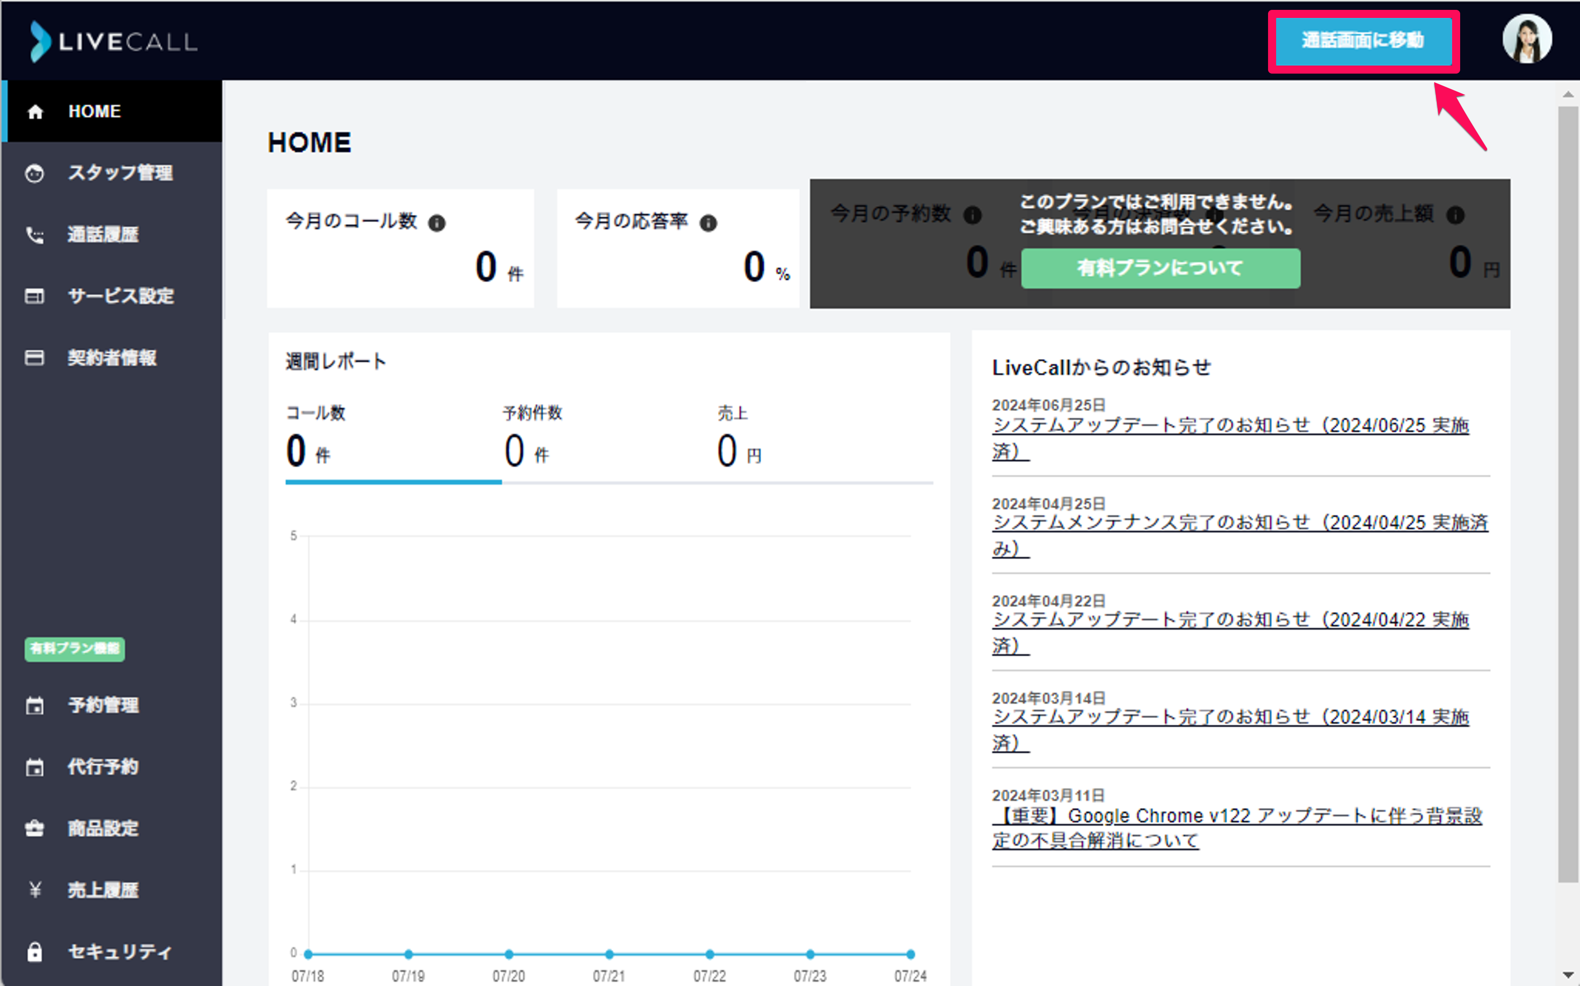Image resolution: width=1580 pixels, height=986 pixels.
Task: Click the 有料プランについて green button
Action: (1160, 268)
